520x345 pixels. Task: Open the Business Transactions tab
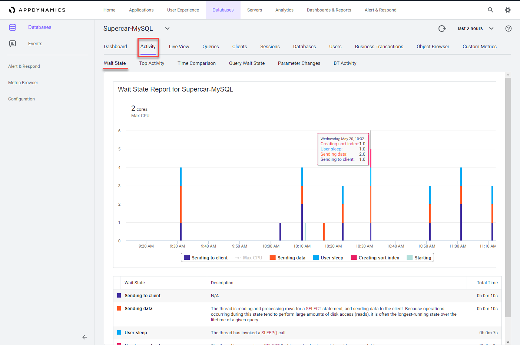click(x=379, y=47)
